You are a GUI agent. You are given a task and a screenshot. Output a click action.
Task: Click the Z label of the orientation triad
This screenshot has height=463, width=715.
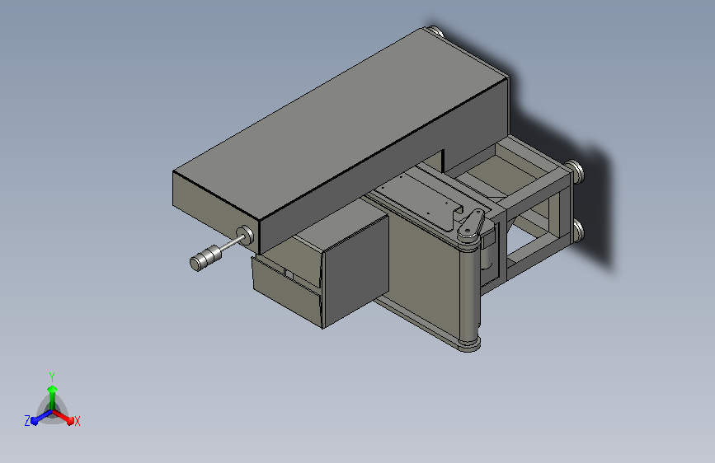coord(27,421)
